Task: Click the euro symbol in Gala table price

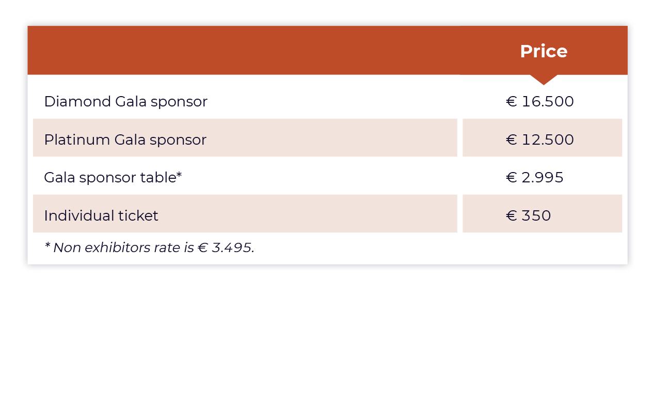Action: [512, 177]
